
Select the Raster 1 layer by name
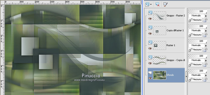[x=171, y=45]
